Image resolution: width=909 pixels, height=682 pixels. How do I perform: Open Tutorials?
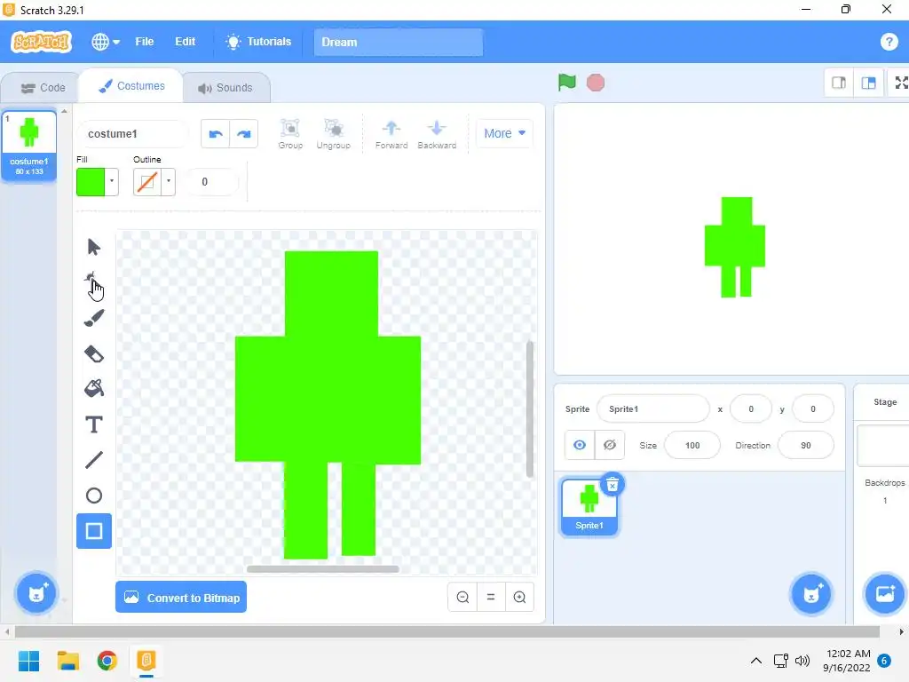[x=258, y=42]
